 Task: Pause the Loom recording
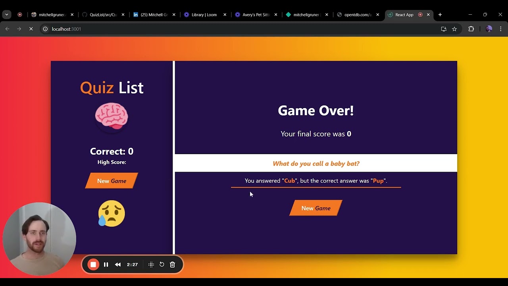tap(106, 265)
